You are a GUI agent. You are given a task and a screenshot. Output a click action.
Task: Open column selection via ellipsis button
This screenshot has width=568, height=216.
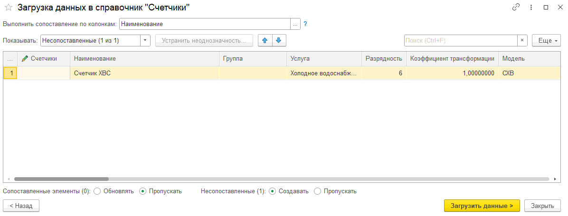coord(295,24)
